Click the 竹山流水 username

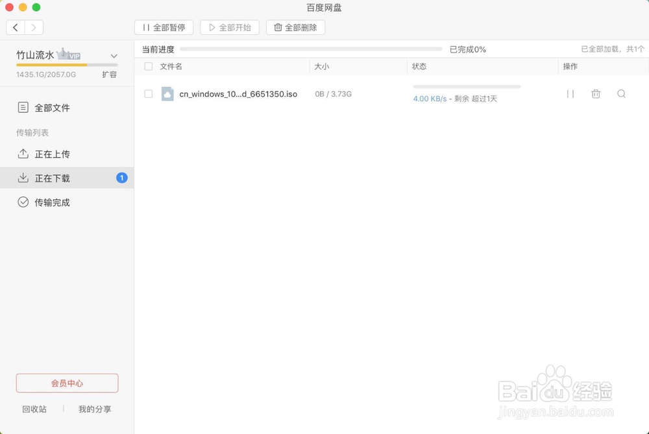pos(35,55)
